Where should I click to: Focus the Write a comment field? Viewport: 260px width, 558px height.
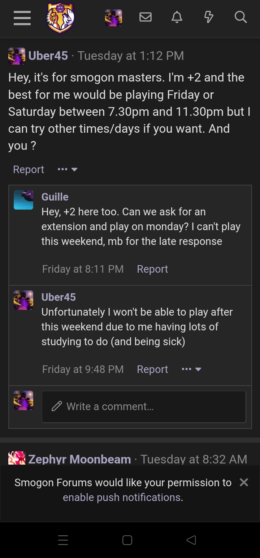(144, 407)
